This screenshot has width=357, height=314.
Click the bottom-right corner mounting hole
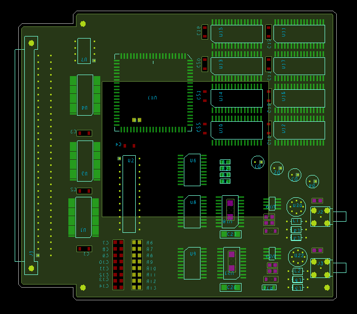point(327,288)
